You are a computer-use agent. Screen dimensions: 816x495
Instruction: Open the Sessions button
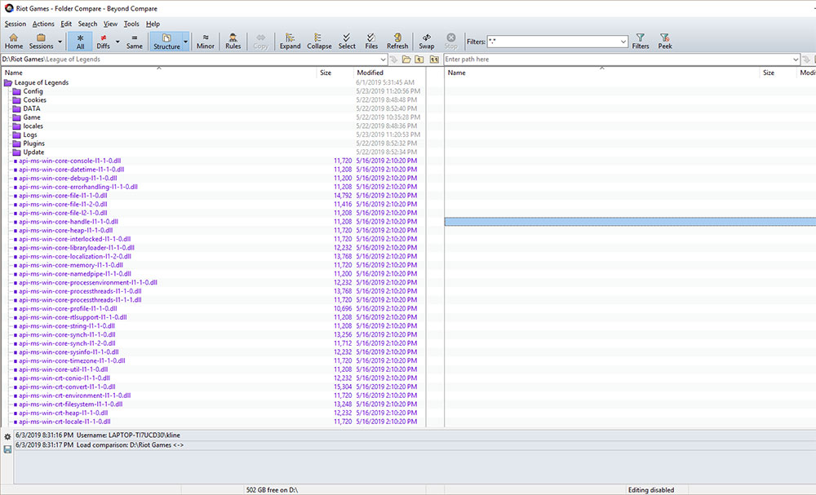click(x=41, y=41)
